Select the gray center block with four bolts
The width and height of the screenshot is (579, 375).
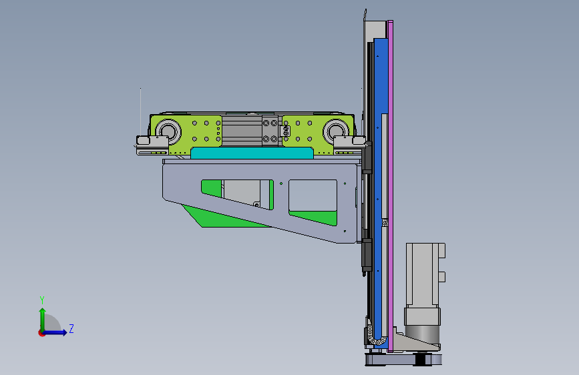click(270, 131)
